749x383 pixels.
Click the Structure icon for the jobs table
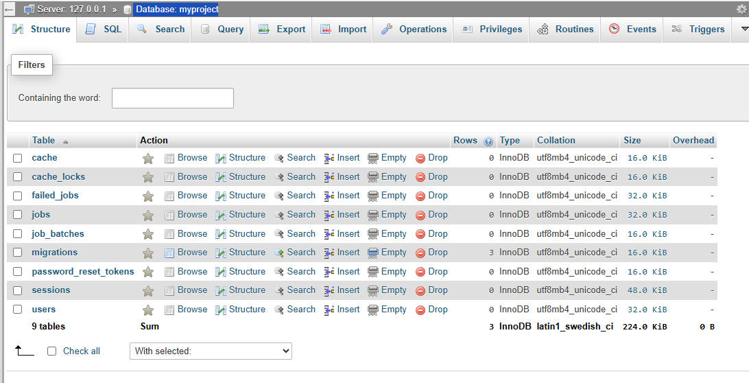click(x=221, y=215)
